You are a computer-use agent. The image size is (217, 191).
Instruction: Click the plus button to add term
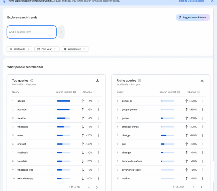pos(61,32)
